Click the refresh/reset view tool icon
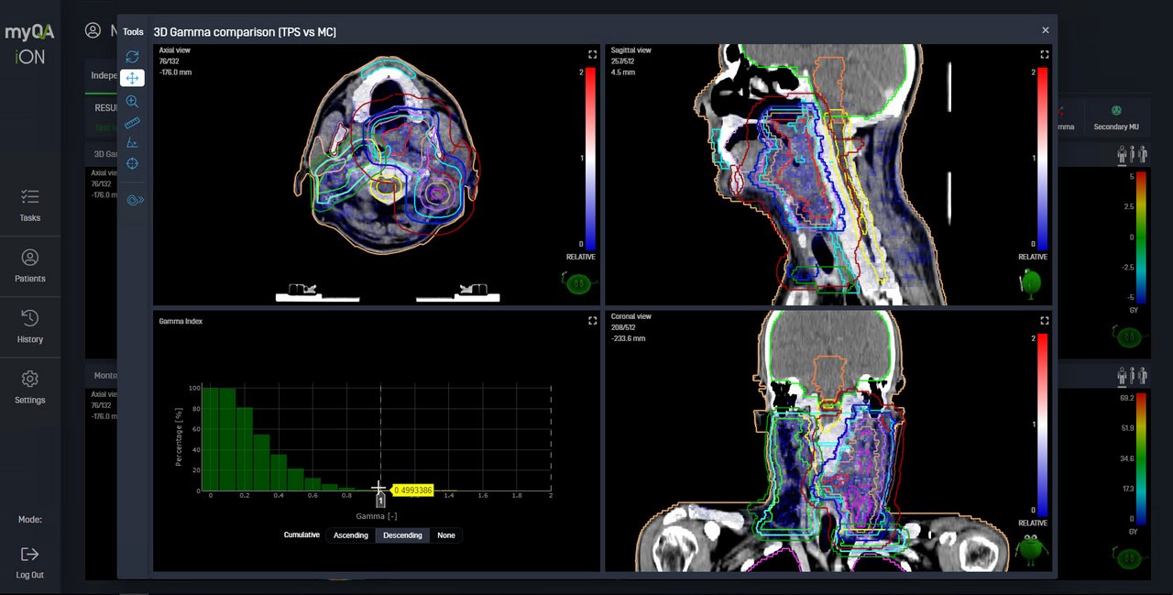The image size is (1173, 595). pos(132,57)
